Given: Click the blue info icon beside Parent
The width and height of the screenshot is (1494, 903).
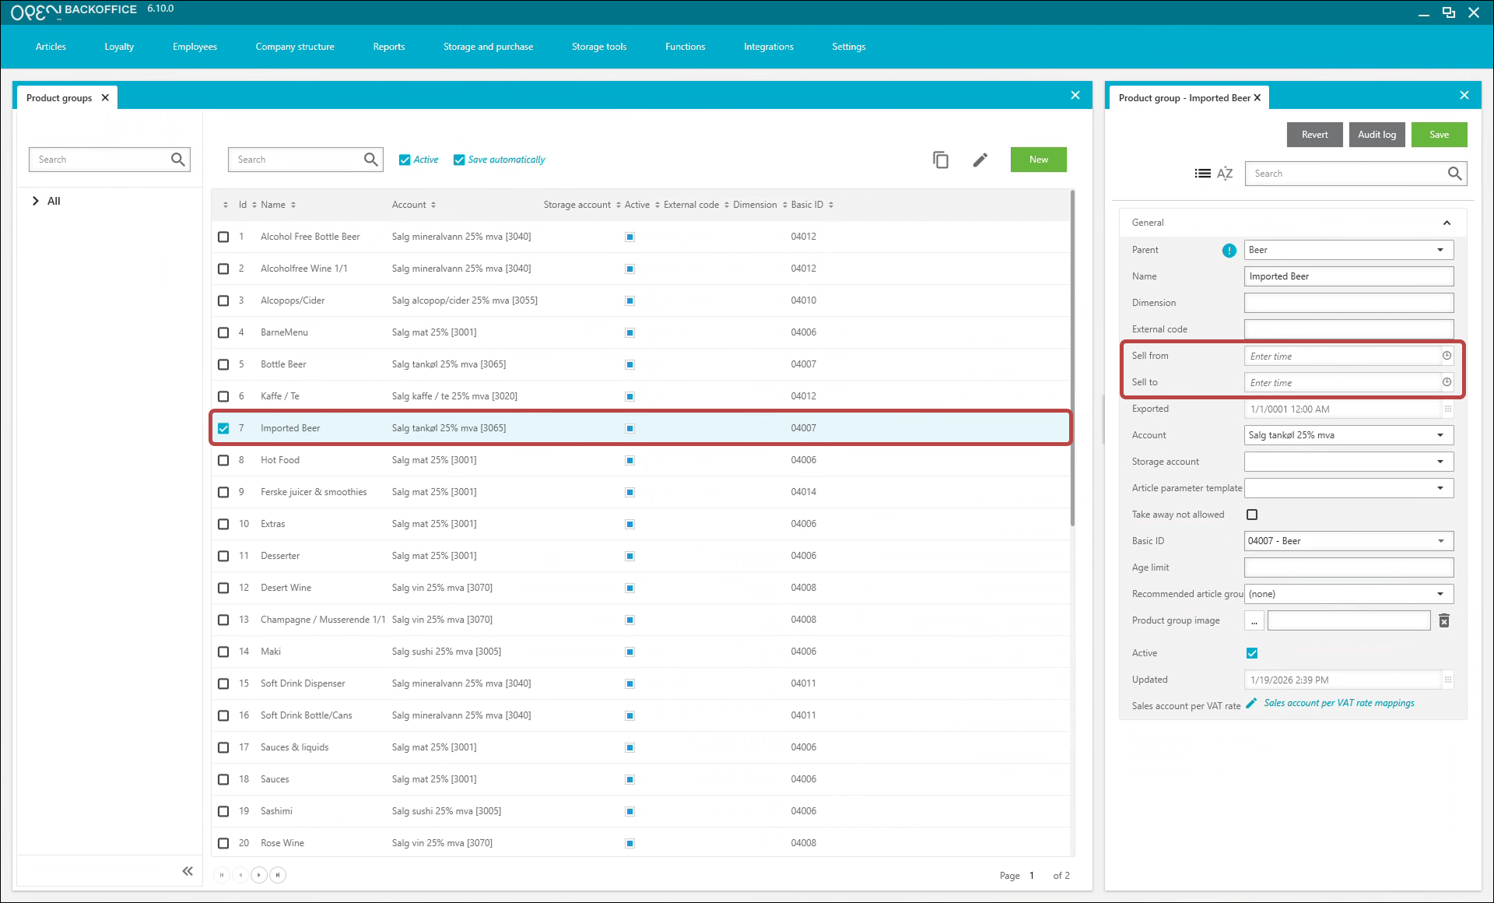Looking at the screenshot, I should (1229, 250).
